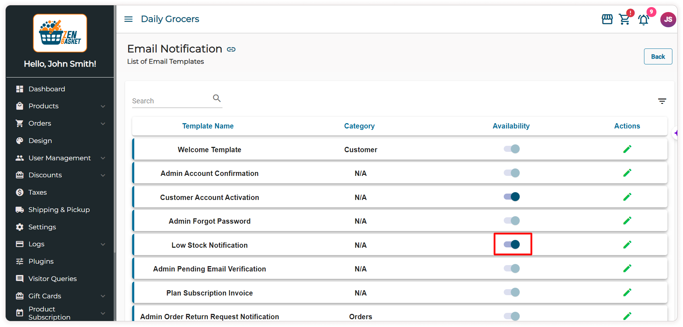Expand the Discounts submenu arrow

[103, 175]
